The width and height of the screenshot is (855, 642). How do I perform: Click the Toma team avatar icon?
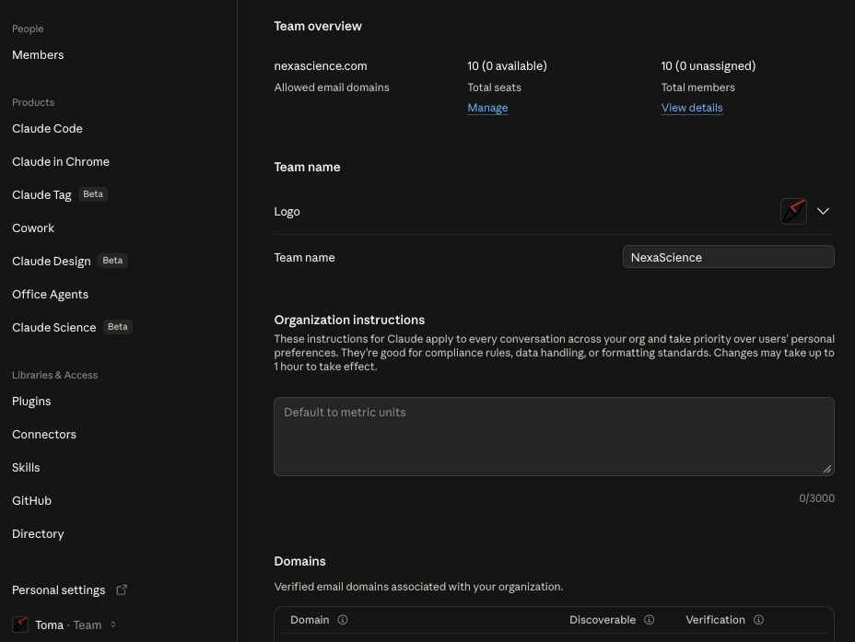coord(20,624)
